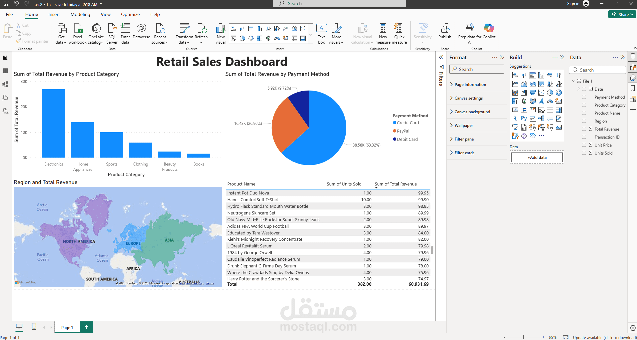This screenshot has width=637, height=340.
Task: Open the Get data tool
Action: pos(61,33)
